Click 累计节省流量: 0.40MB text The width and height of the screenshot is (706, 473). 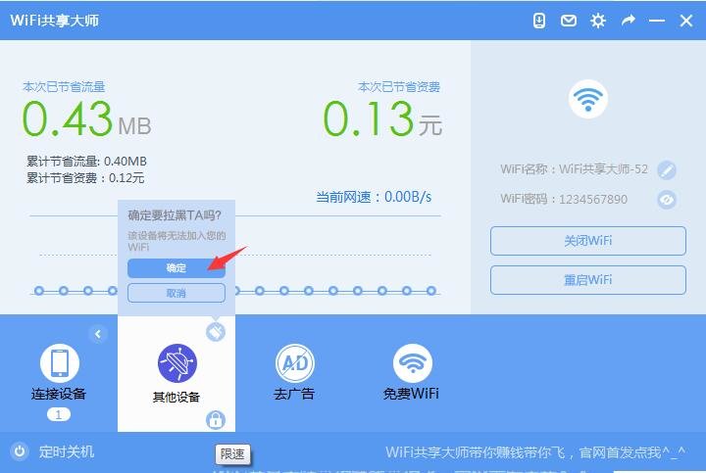coord(86,161)
